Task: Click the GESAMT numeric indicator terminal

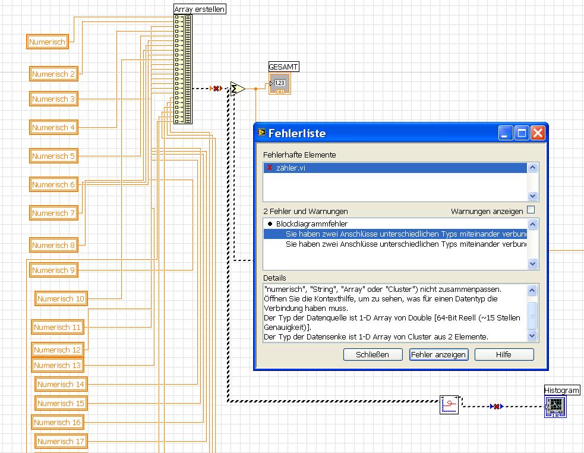Action: [x=280, y=83]
